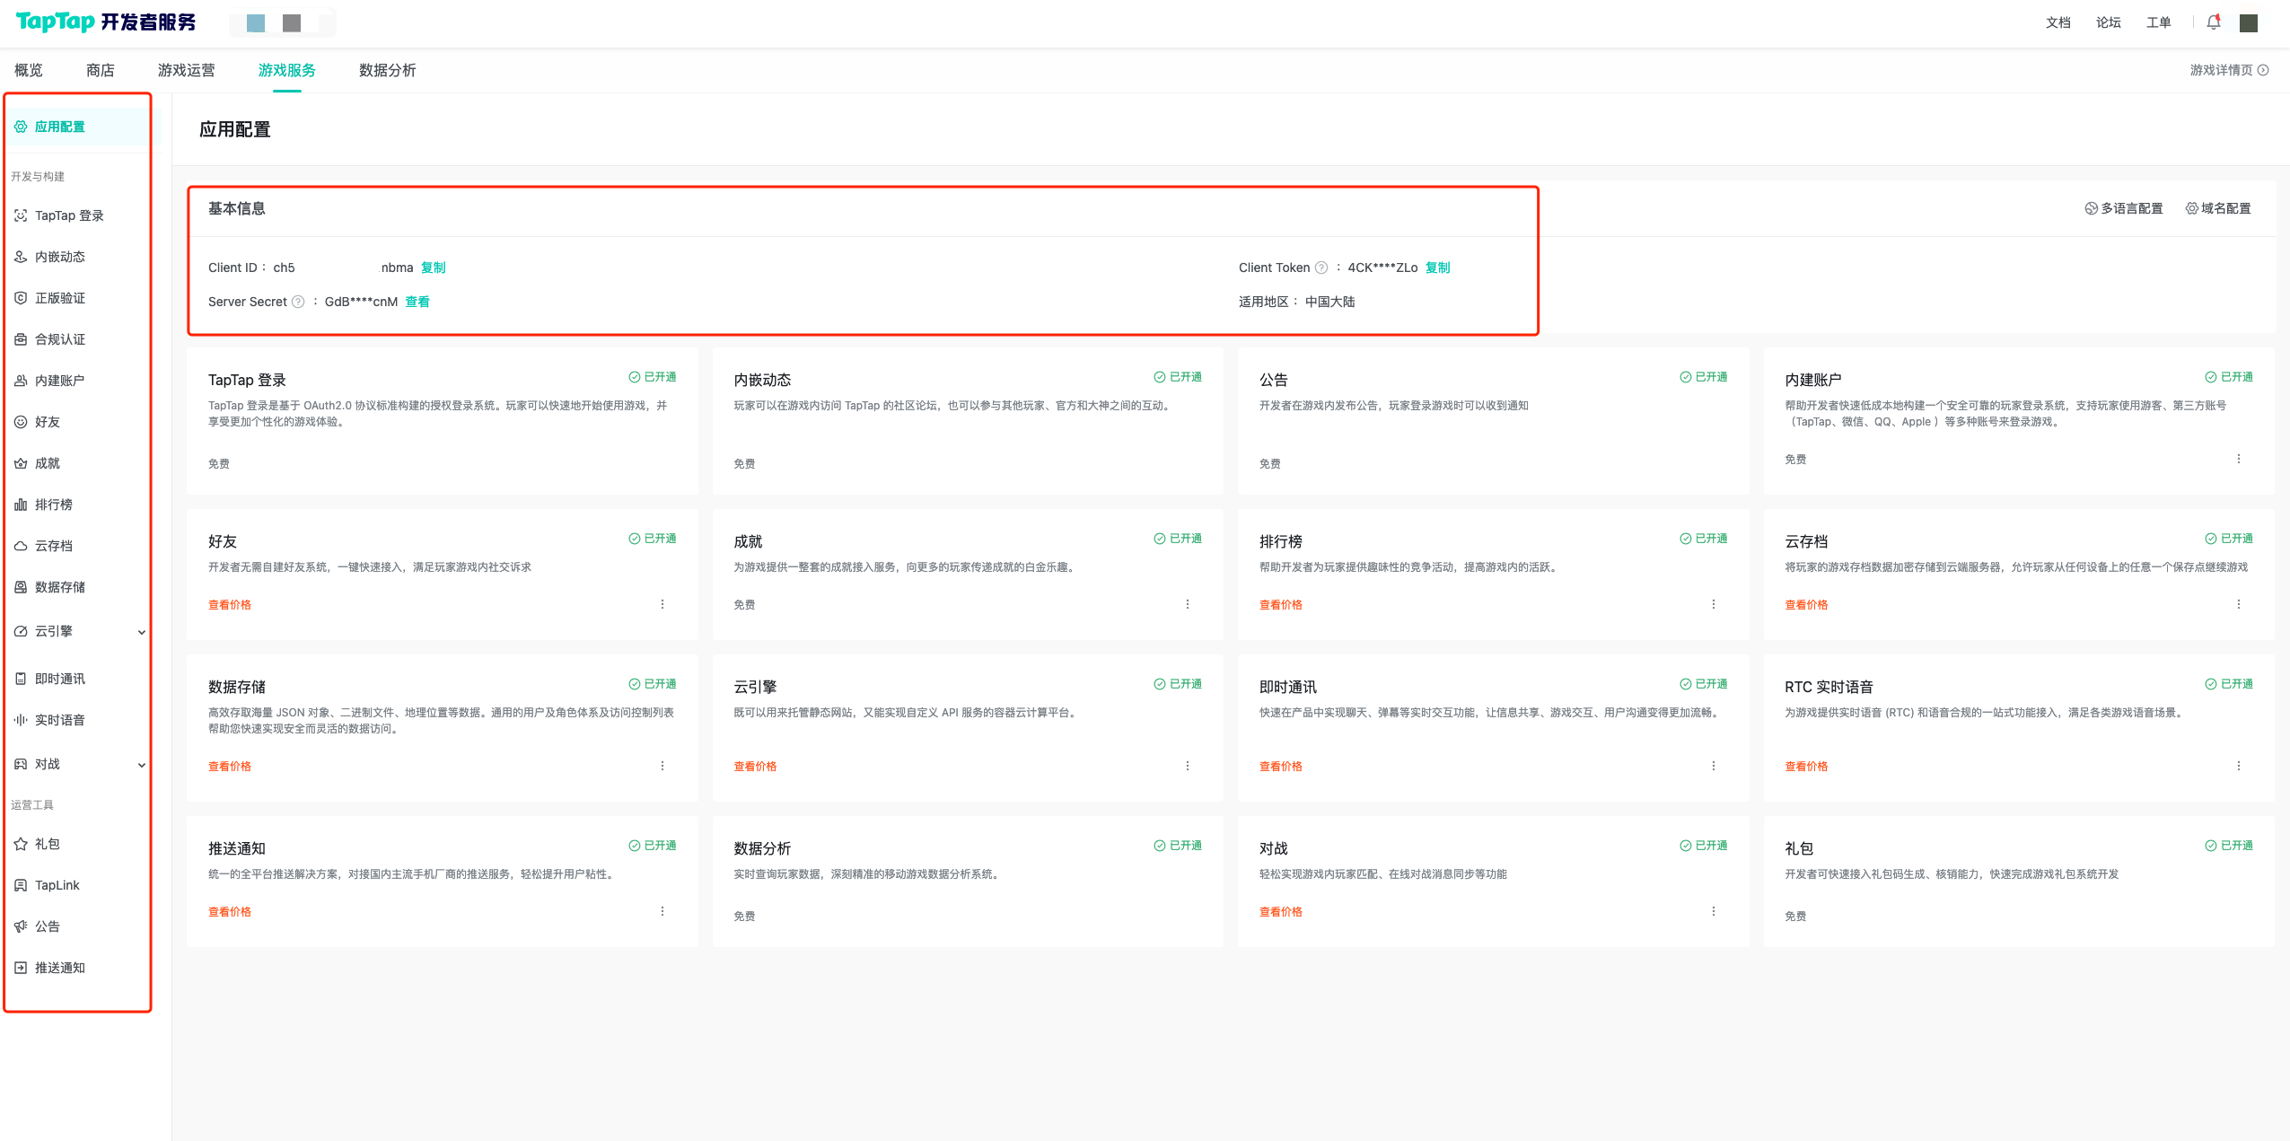Click the 内嵌动态 sidebar icon
Viewport: 2290px width, 1141px height.
click(x=21, y=257)
